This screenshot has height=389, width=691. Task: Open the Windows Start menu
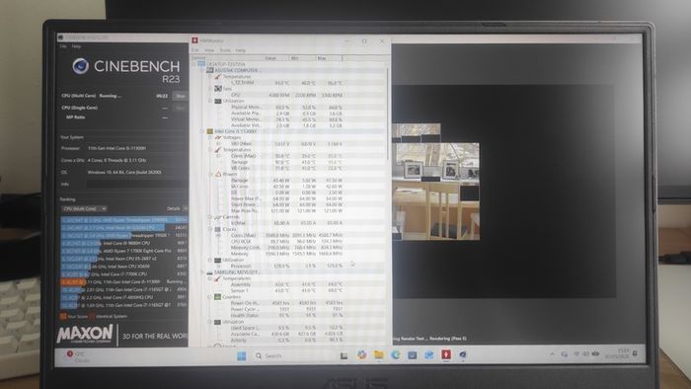point(242,355)
